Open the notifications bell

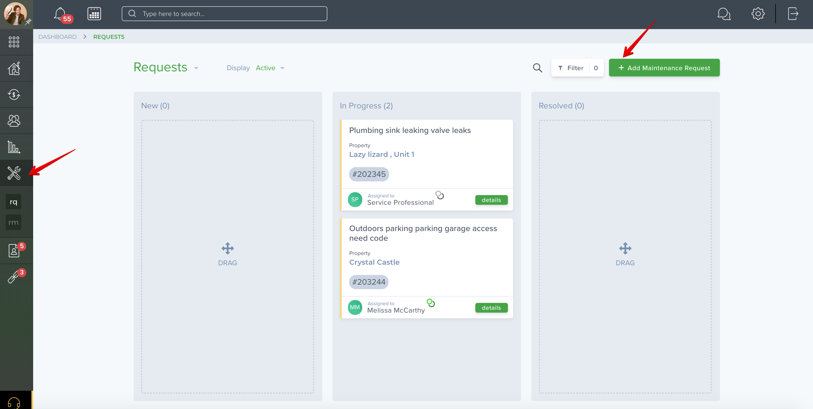point(60,14)
